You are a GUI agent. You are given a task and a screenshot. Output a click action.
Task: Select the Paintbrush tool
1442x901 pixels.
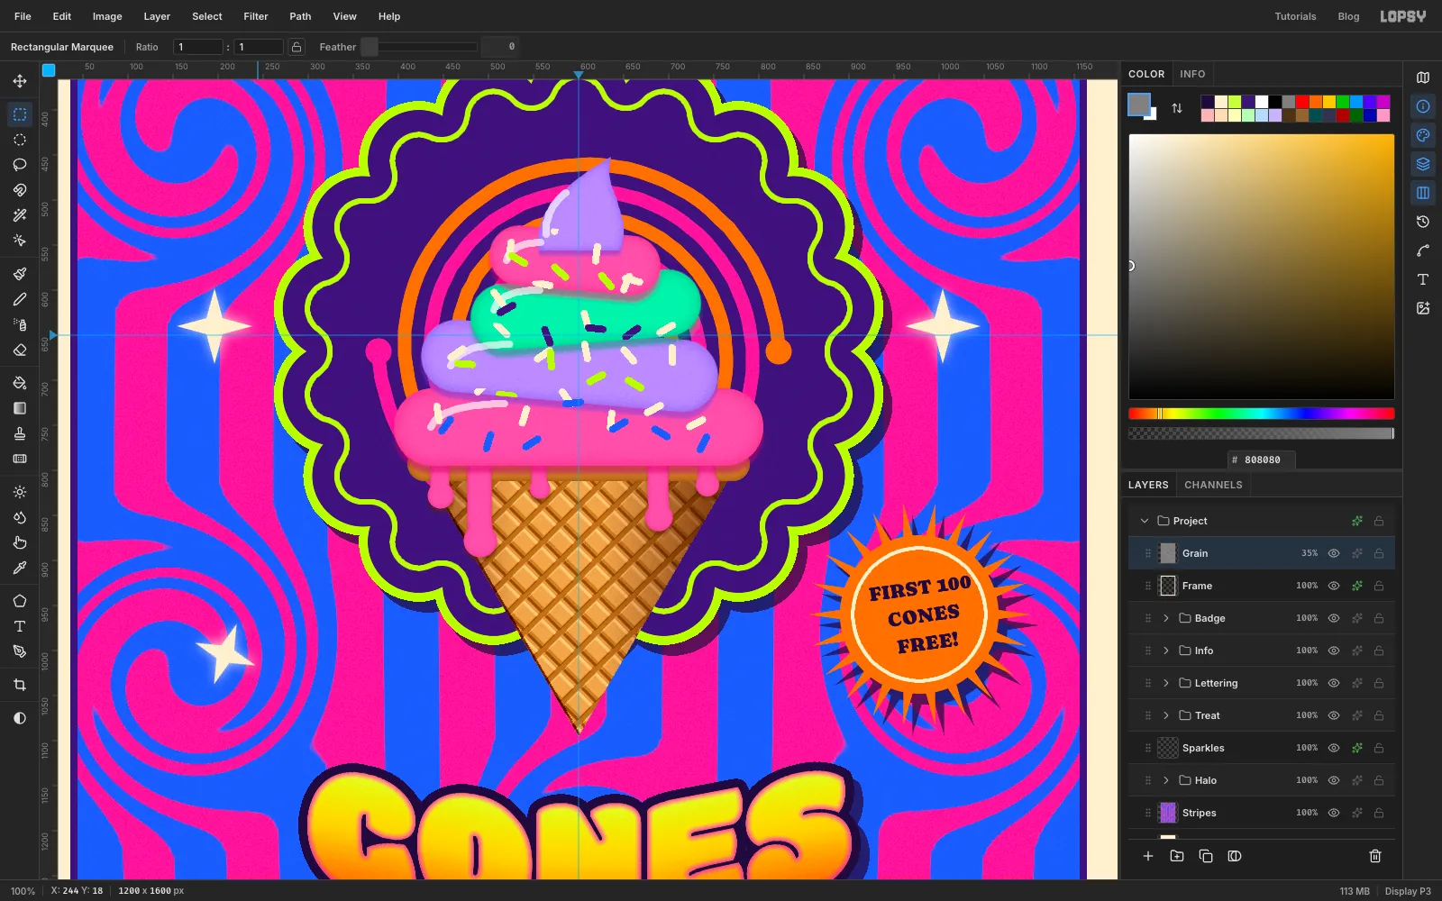pyautogui.click(x=20, y=274)
